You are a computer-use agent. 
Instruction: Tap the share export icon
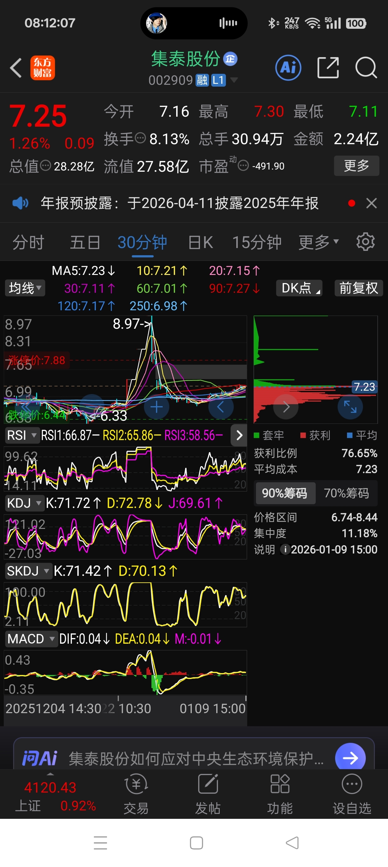328,68
